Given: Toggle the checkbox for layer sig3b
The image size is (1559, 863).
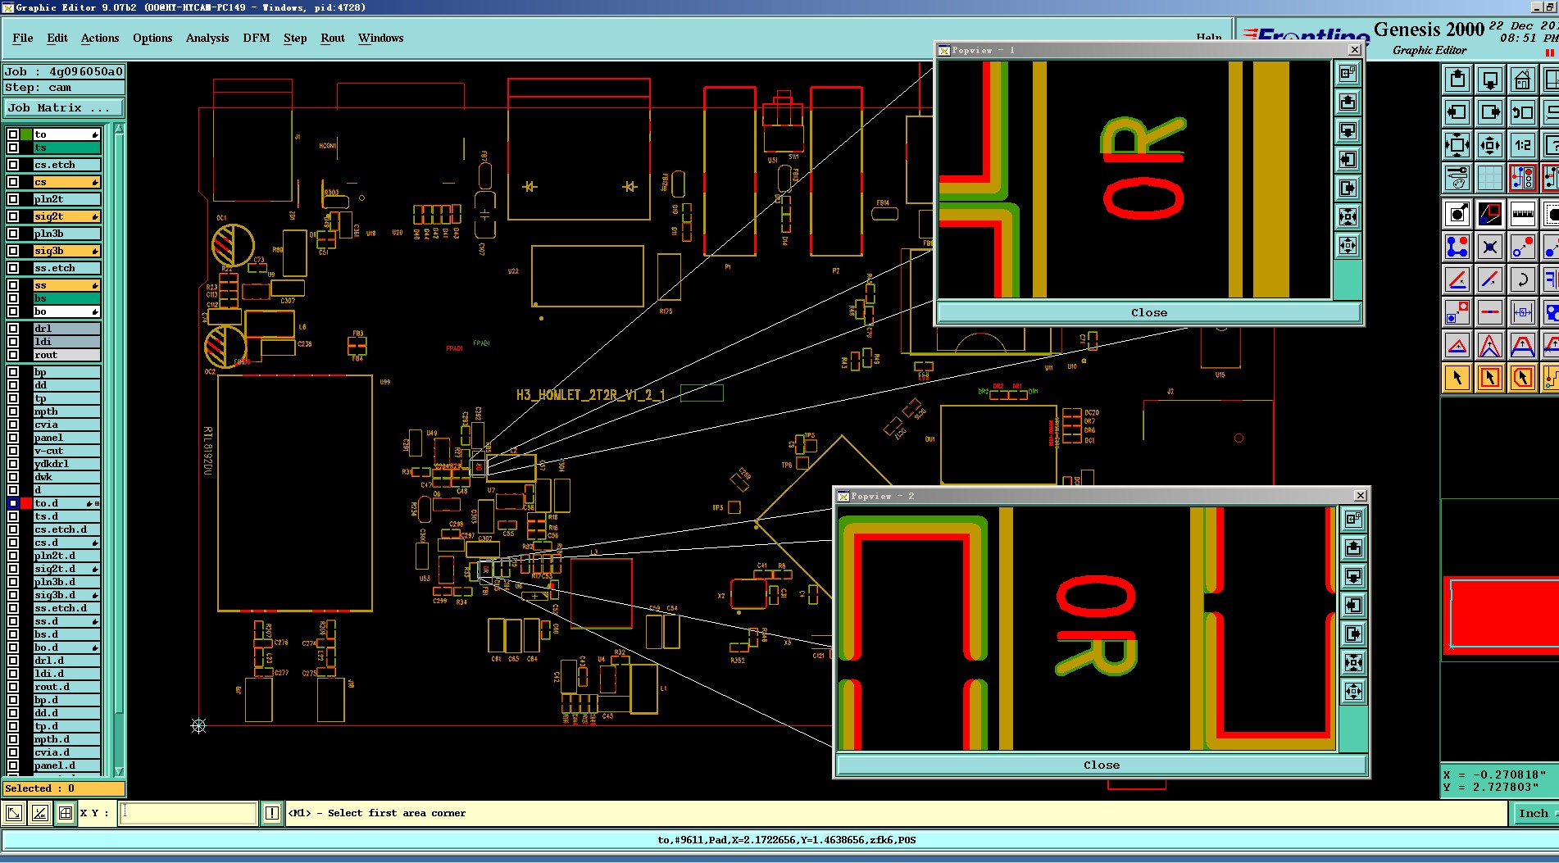Looking at the screenshot, I should click(13, 251).
